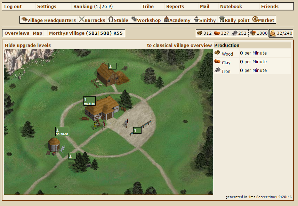Click the level badge with 33:38:51 timer
The image size is (298, 206).
pos(62,132)
